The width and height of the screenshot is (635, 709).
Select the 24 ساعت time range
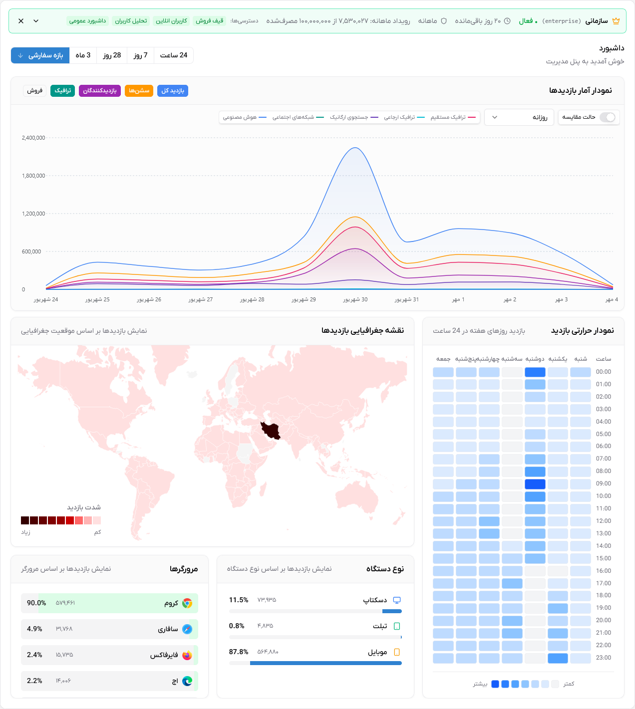pos(174,55)
